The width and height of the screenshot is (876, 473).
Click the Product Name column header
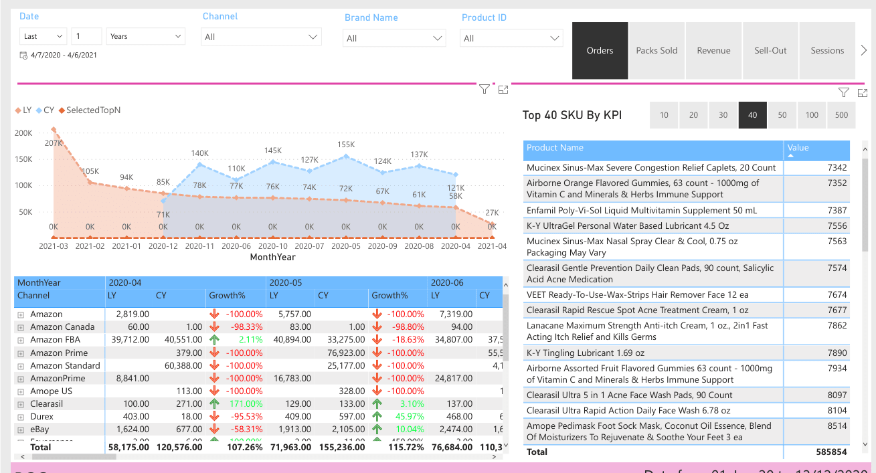coord(653,150)
